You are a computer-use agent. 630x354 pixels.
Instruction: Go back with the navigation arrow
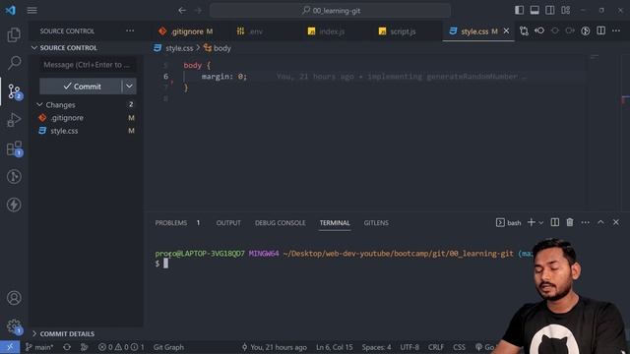(182, 11)
